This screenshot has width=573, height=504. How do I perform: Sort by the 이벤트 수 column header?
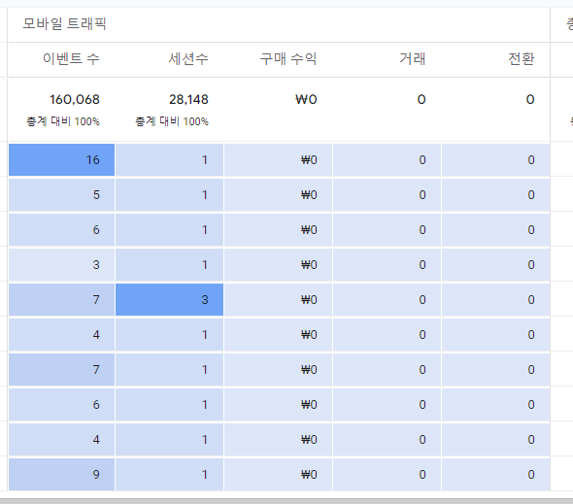pos(71,59)
